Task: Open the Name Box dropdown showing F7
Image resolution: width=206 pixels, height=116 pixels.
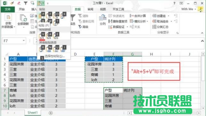Action: click(x=24, y=41)
